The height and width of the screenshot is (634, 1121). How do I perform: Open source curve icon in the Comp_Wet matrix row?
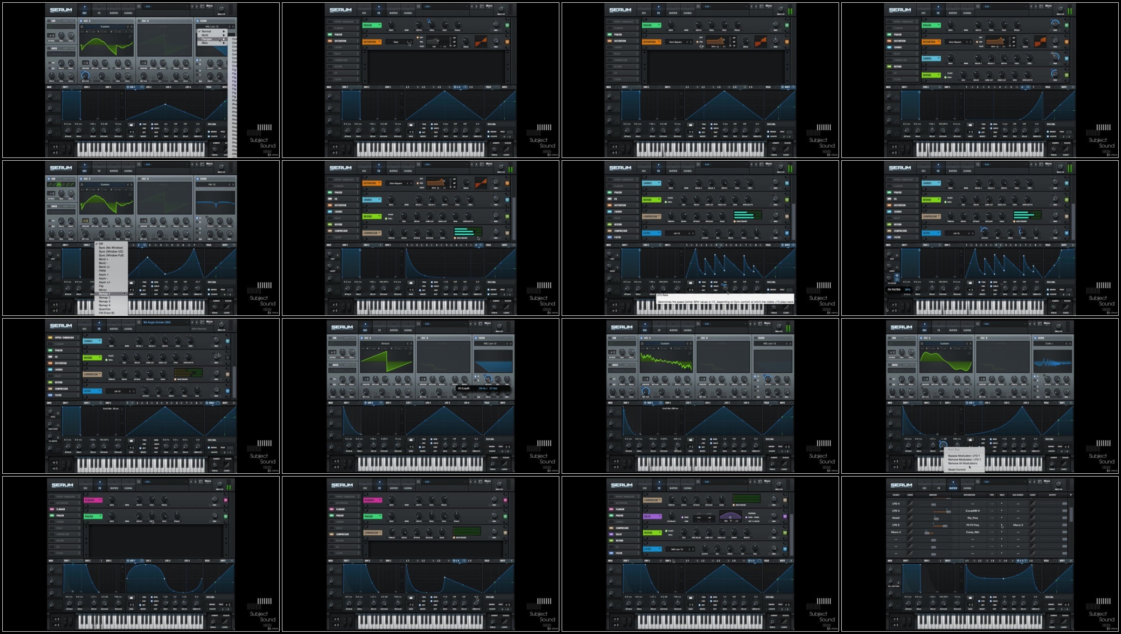[x=910, y=532]
